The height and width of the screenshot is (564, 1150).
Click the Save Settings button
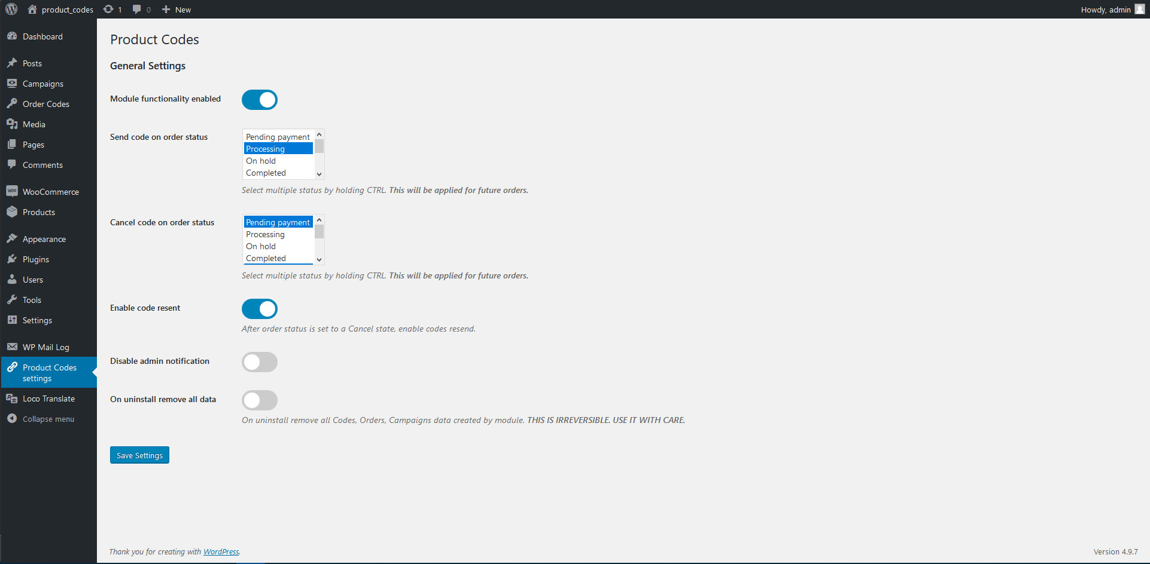(x=139, y=455)
